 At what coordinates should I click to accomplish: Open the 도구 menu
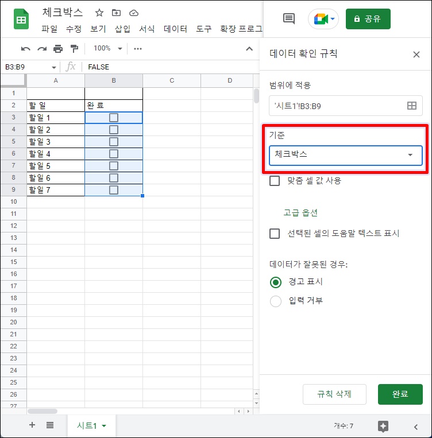pyautogui.click(x=204, y=29)
